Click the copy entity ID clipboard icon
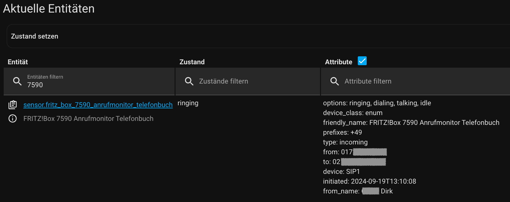 (x=13, y=105)
